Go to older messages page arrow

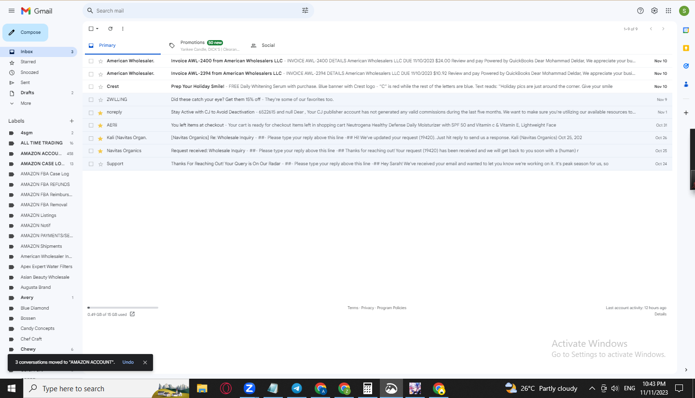(663, 29)
